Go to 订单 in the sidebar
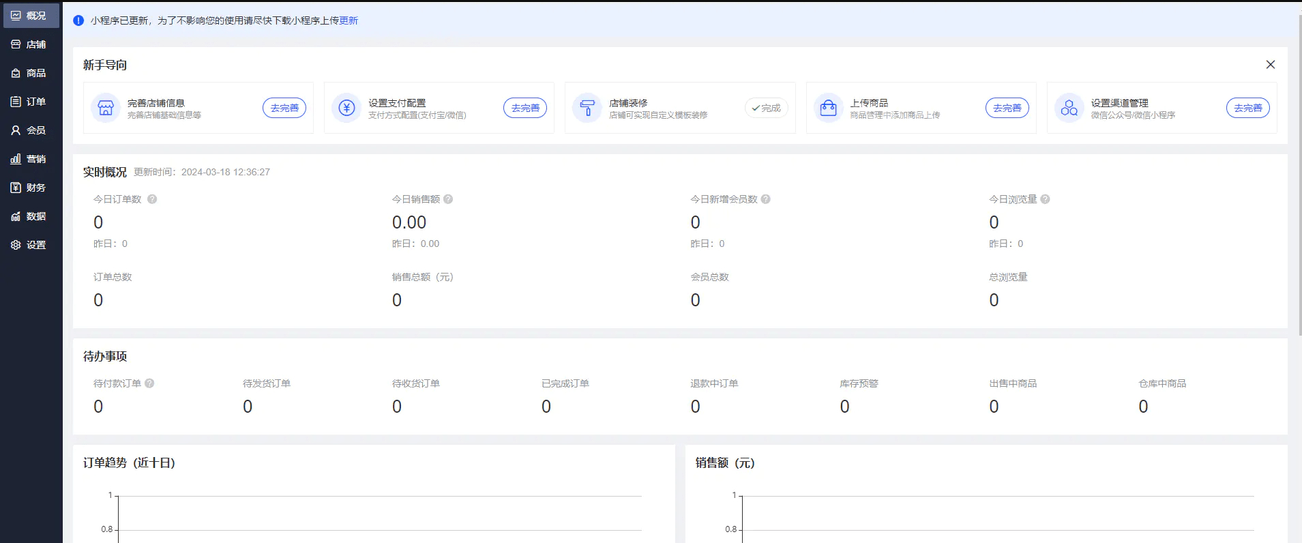Image resolution: width=1302 pixels, height=543 pixels. tap(30, 102)
